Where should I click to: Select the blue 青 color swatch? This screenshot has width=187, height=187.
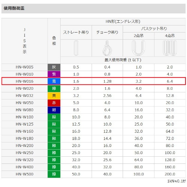(54, 81)
